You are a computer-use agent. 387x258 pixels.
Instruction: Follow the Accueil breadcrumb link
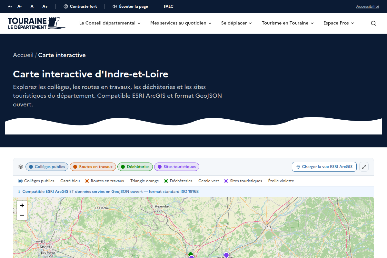click(x=23, y=55)
